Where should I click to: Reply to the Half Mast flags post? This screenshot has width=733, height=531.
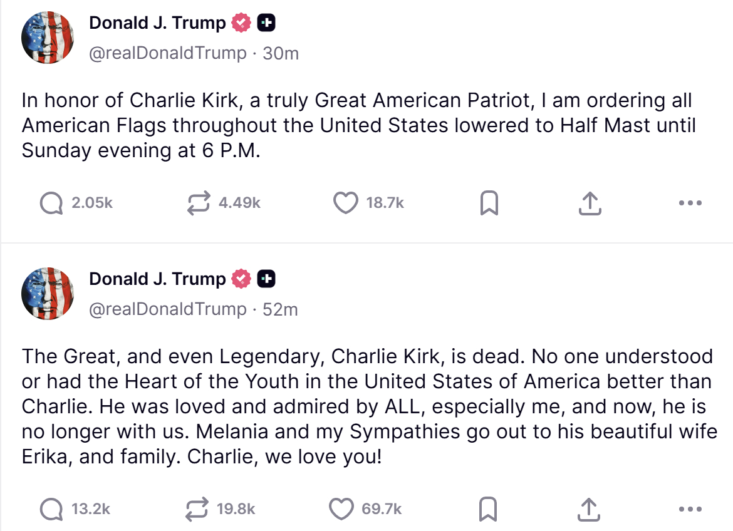[51, 202]
